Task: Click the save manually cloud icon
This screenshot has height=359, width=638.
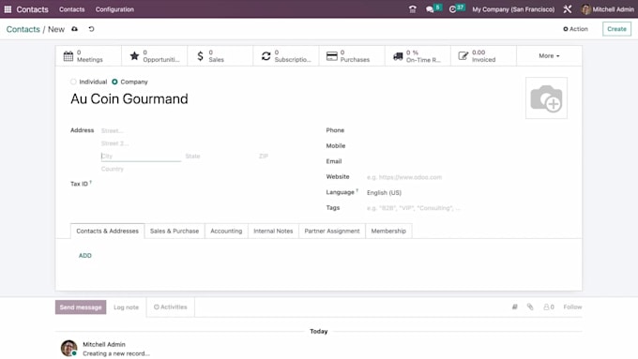Action: pos(74,29)
